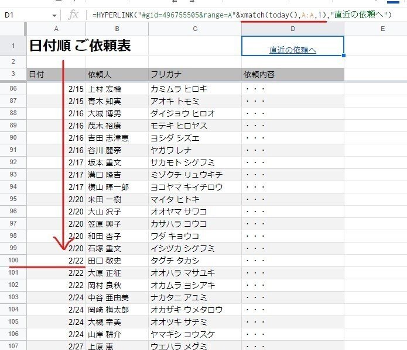Click furigana cell ヨコヤマ キイチロウ
407x350 pixels.
click(x=195, y=187)
